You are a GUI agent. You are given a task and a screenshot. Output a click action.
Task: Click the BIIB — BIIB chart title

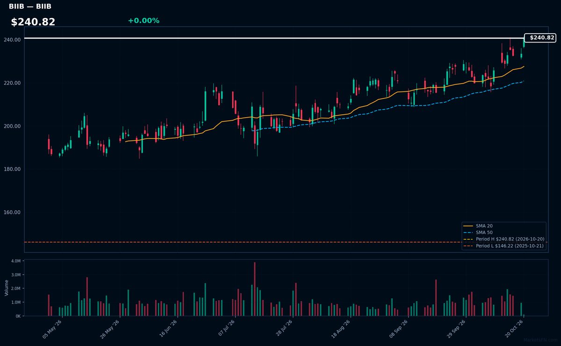30,7
